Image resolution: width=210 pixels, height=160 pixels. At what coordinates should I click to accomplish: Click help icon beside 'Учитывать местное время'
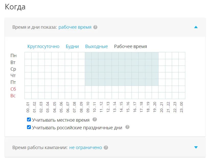95,119
